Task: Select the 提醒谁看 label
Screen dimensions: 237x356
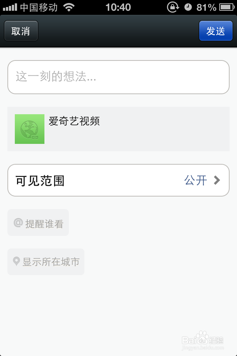Action: point(44,224)
